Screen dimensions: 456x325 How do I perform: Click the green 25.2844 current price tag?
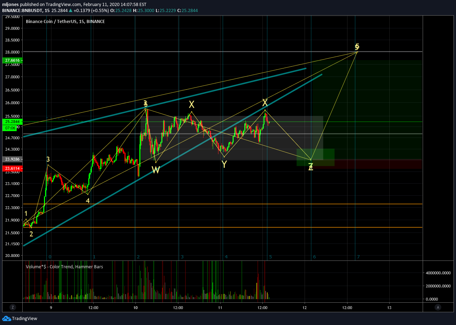12,121
